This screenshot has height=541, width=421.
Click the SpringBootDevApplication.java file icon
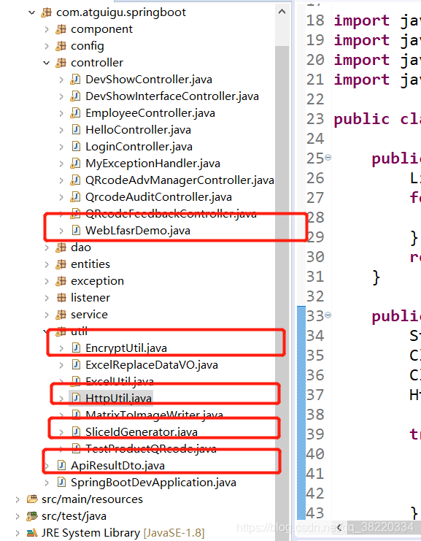[x=61, y=483]
